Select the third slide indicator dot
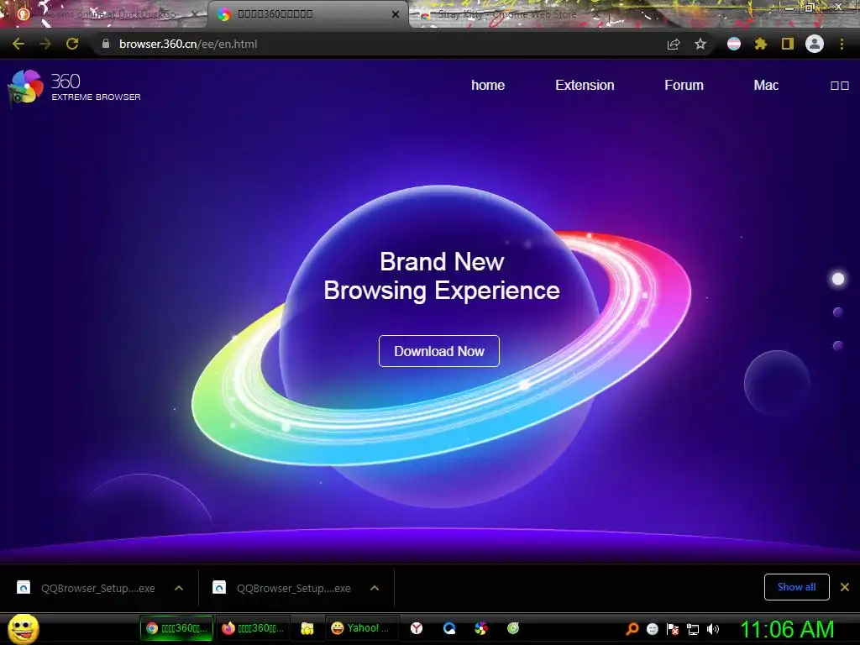This screenshot has height=645, width=860. click(838, 345)
